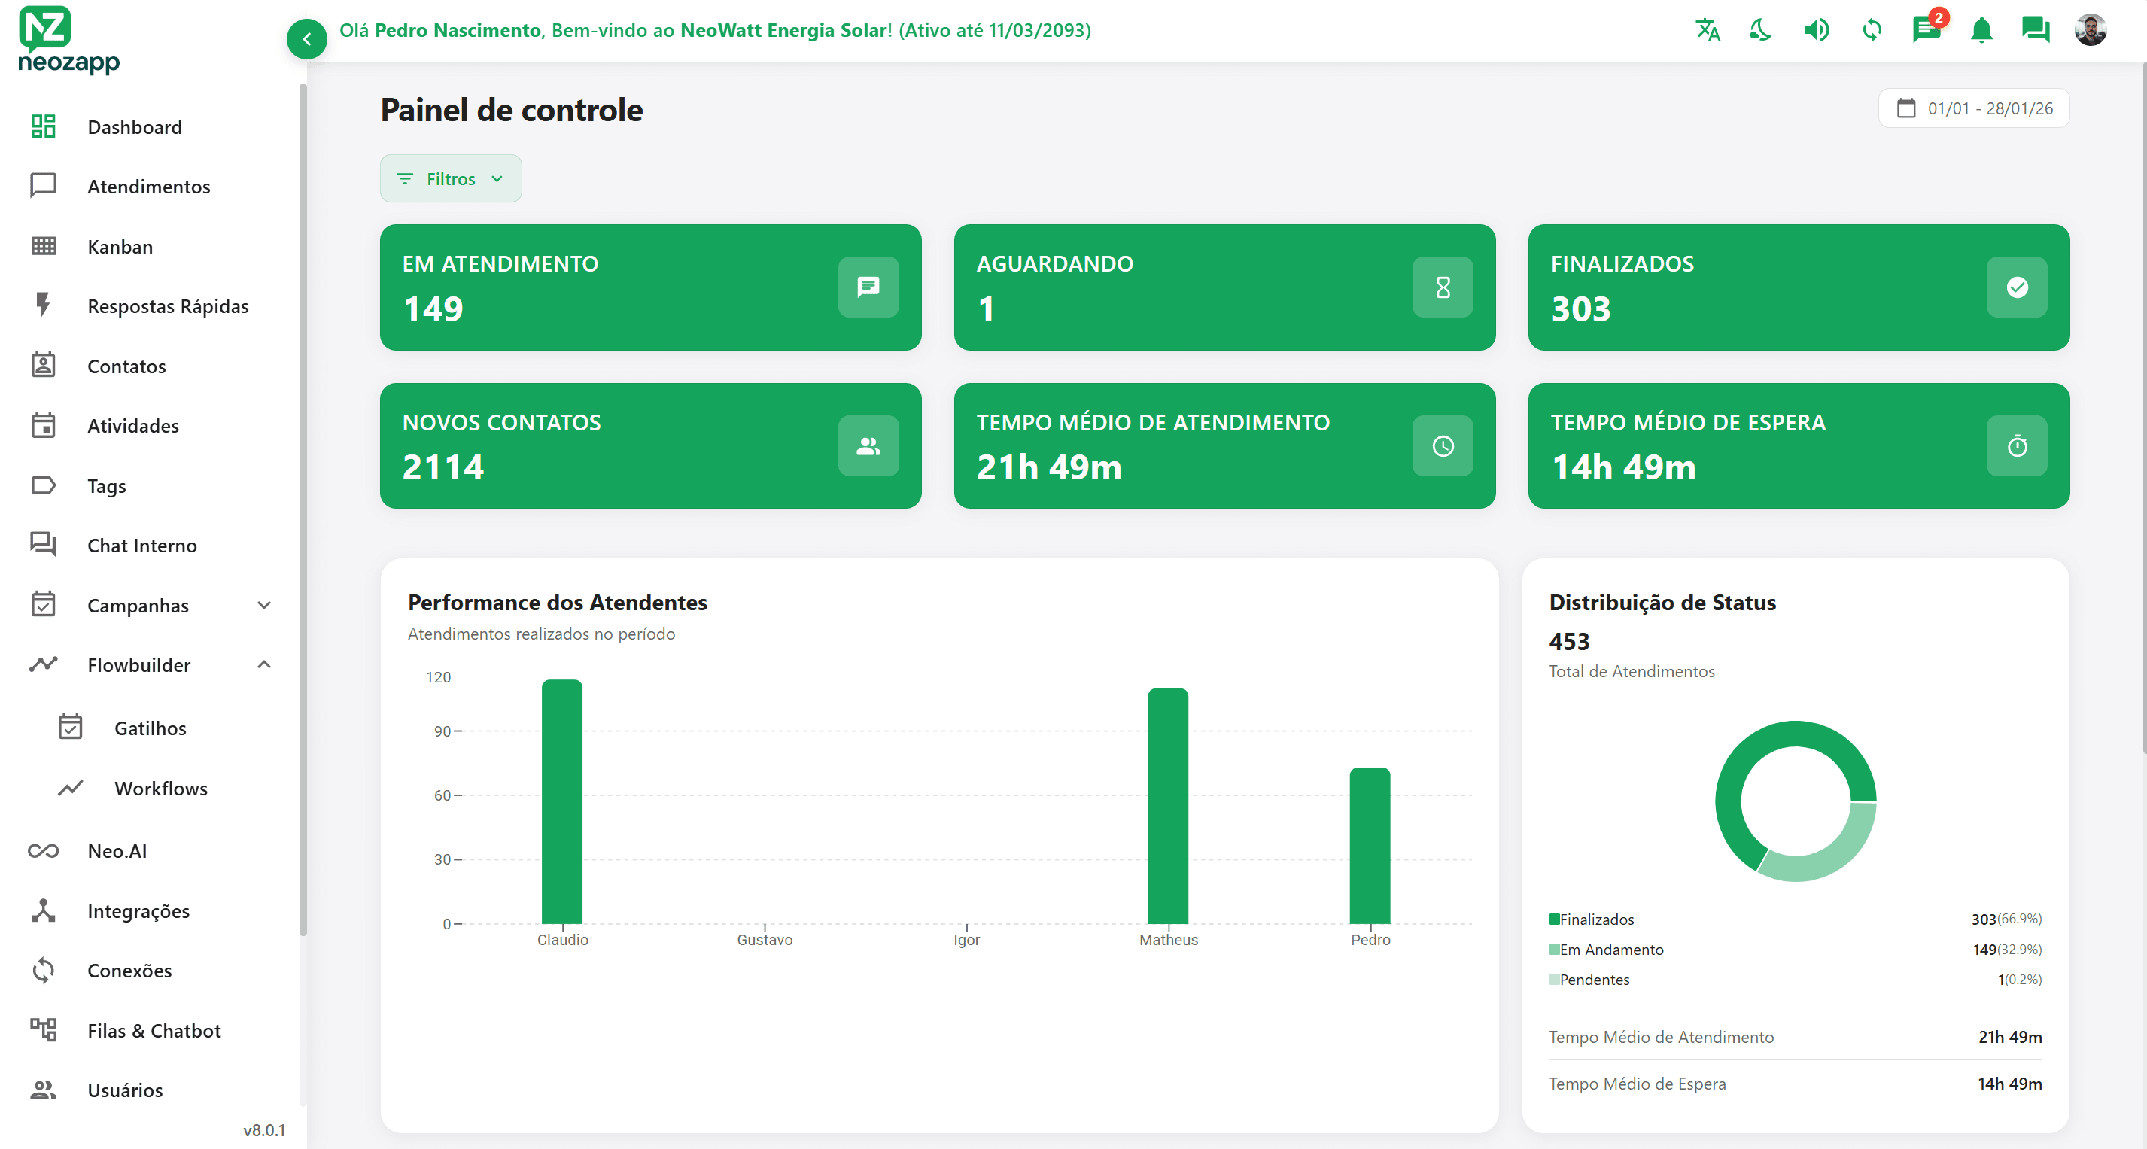Mute sound using the speaker icon
2147x1149 pixels.
(x=1816, y=30)
